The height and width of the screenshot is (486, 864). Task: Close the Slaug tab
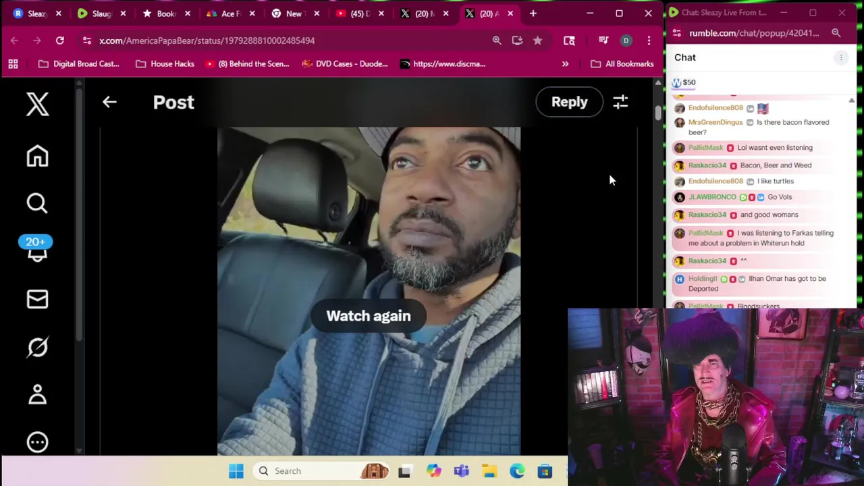click(x=123, y=13)
